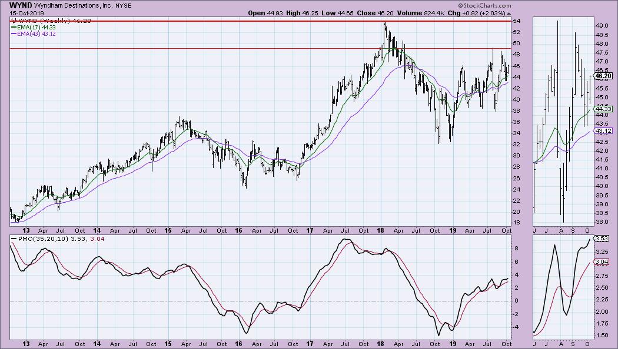Click the year 18 label under the price chart
This screenshot has height=349, width=618.
point(381,230)
